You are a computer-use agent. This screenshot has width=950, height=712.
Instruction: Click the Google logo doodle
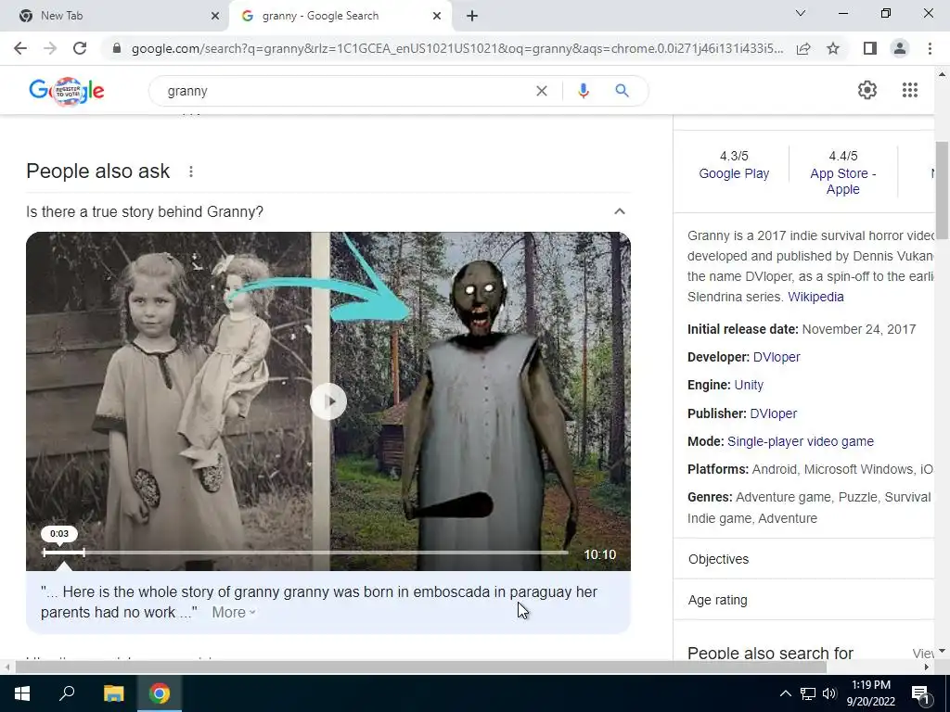tap(67, 91)
